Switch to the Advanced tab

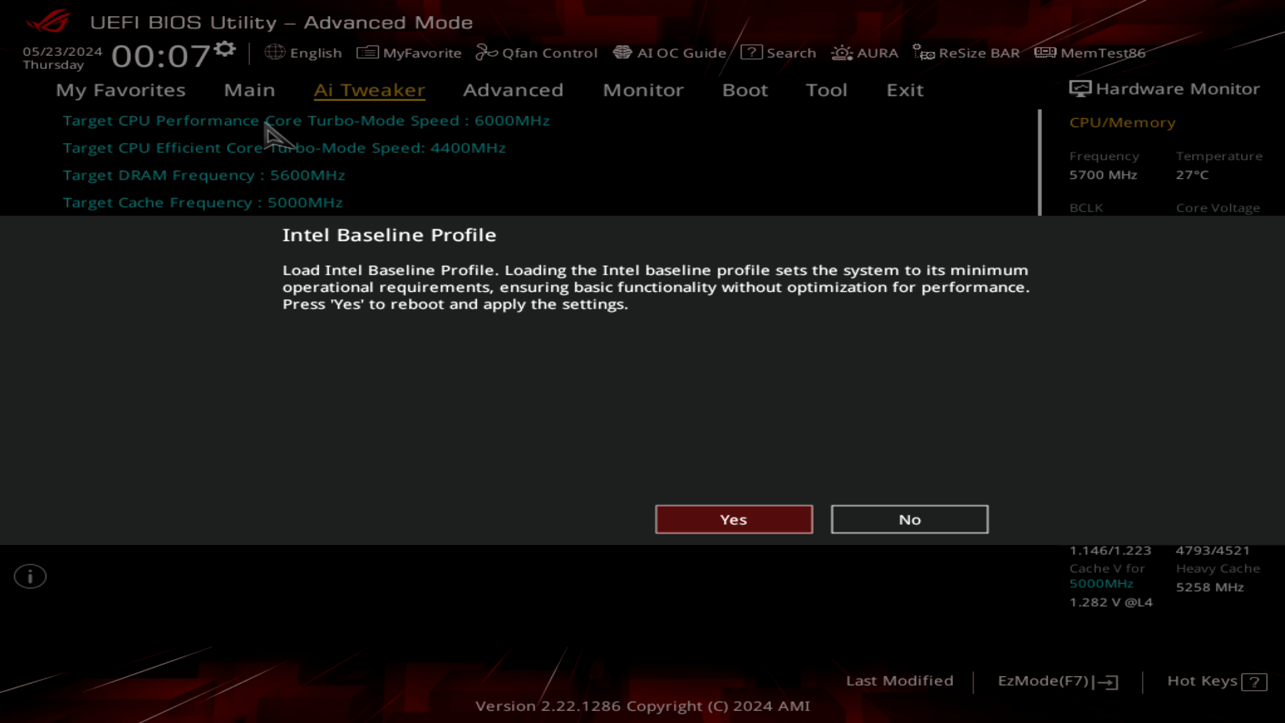coord(513,90)
